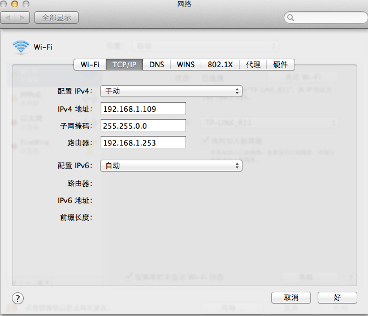Viewport: 368px width, 316px height.
Task: Click the help question mark button
Action: point(18,298)
